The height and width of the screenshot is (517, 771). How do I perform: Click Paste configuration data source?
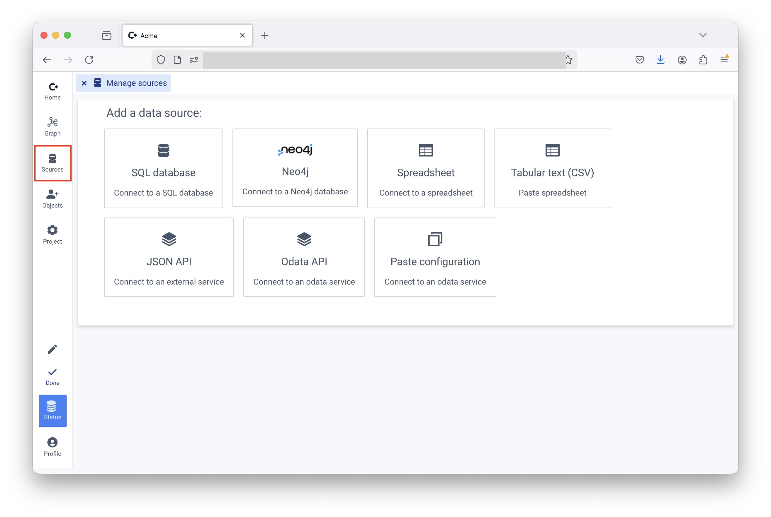[x=435, y=257]
